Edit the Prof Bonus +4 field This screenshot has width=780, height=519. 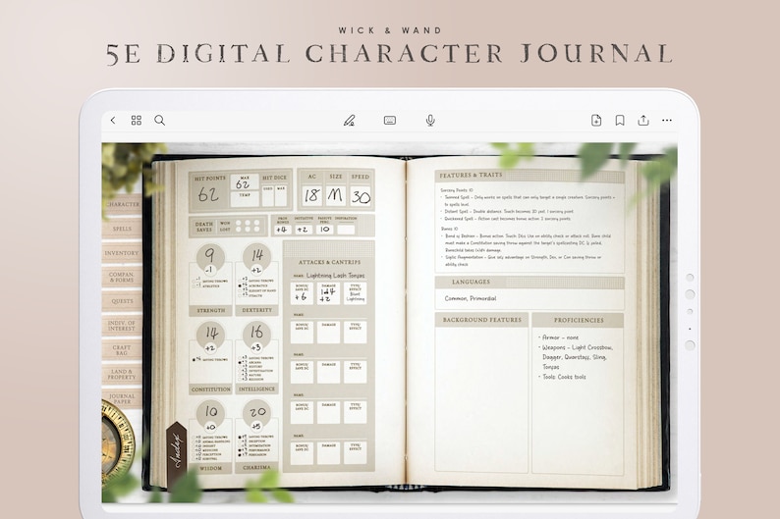tap(282, 230)
